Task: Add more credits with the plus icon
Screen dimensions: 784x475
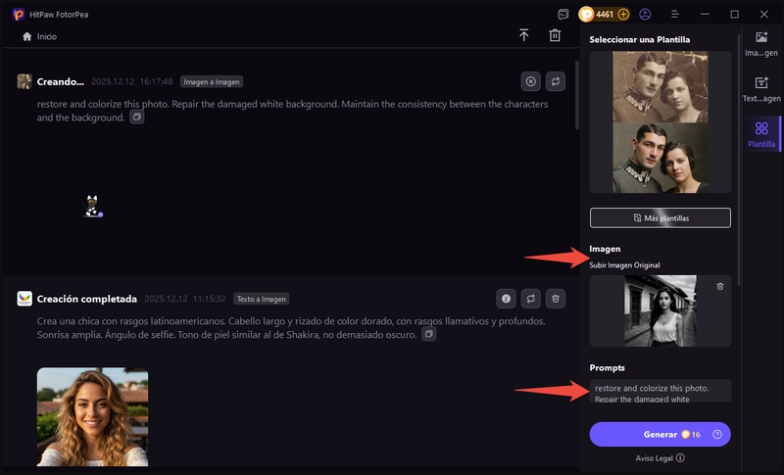Action: pyautogui.click(x=623, y=15)
